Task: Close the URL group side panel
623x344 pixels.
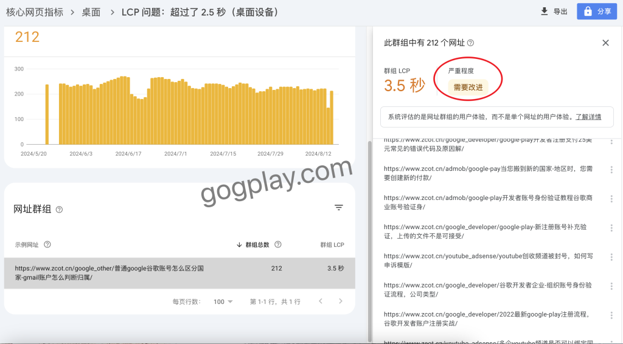Action: click(x=605, y=43)
